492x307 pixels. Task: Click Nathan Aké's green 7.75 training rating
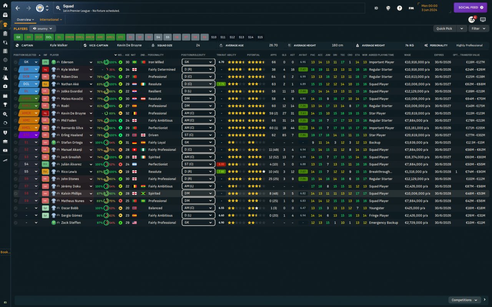[221, 84]
